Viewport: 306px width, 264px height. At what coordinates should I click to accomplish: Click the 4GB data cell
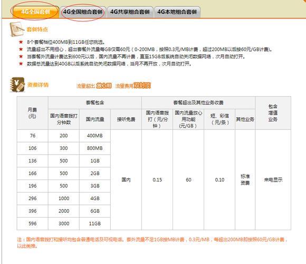(95, 199)
